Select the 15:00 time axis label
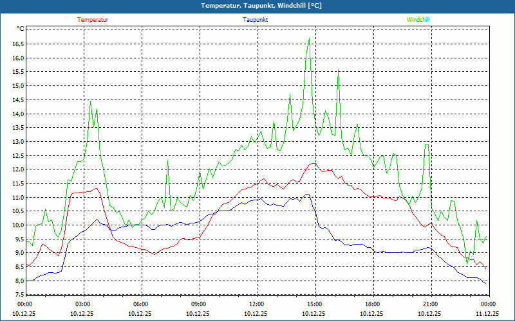Screen dimensions: 515x321 pos(314,304)
